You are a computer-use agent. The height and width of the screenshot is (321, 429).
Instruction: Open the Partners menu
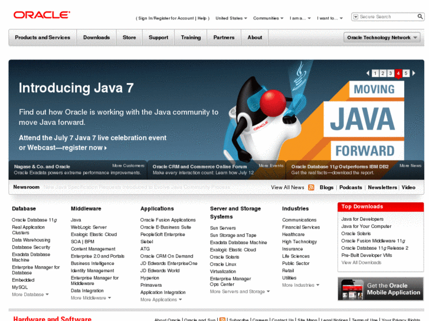tap(224, 38)
